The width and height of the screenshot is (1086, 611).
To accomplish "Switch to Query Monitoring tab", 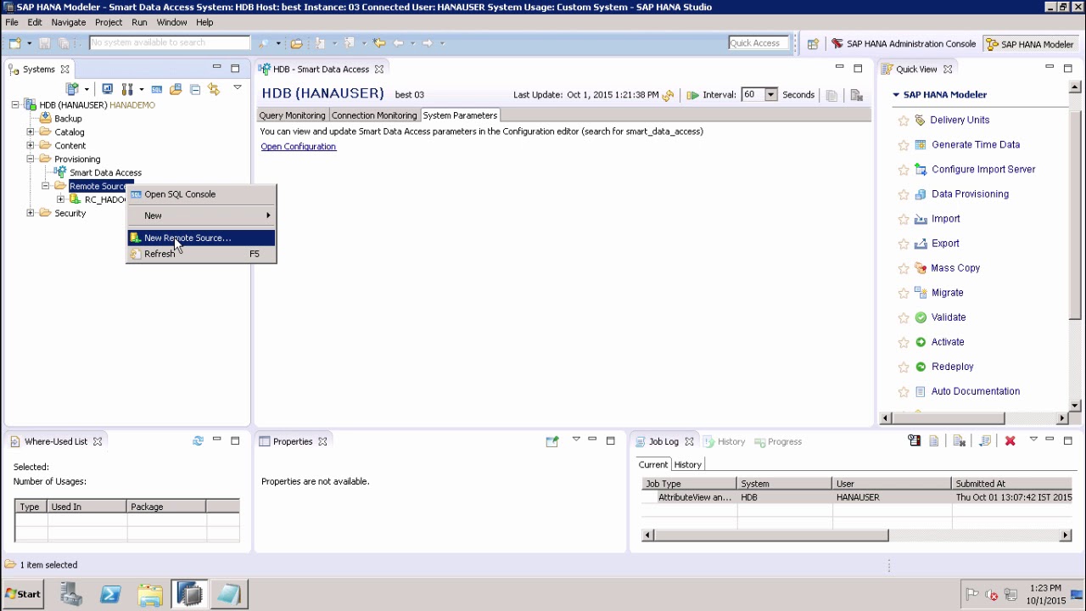I will [x=292, y=115].
